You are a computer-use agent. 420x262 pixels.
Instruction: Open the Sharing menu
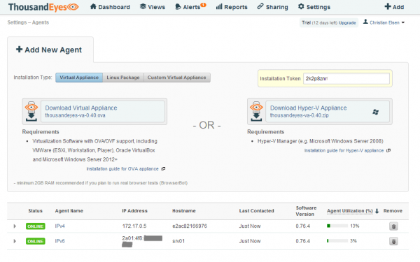[273, 7]
